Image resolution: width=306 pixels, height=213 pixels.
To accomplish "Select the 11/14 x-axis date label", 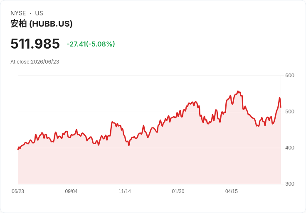I will click(x=125, y=191).
